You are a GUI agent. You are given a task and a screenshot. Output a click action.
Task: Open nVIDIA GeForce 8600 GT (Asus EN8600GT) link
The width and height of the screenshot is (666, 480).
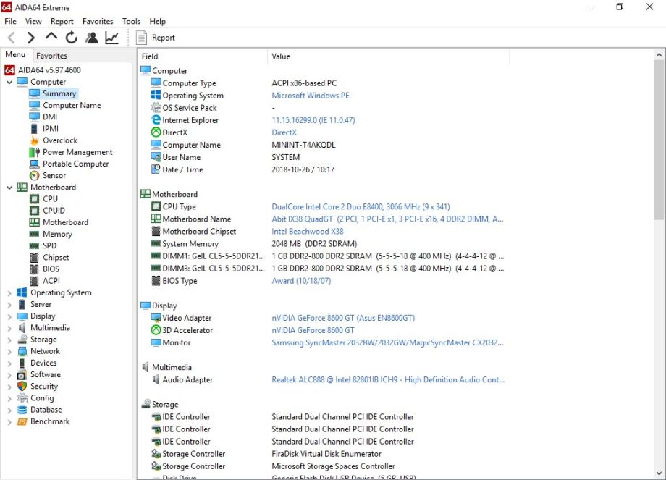[343, 318]
